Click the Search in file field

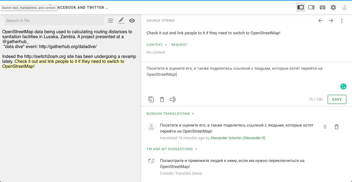54,21
